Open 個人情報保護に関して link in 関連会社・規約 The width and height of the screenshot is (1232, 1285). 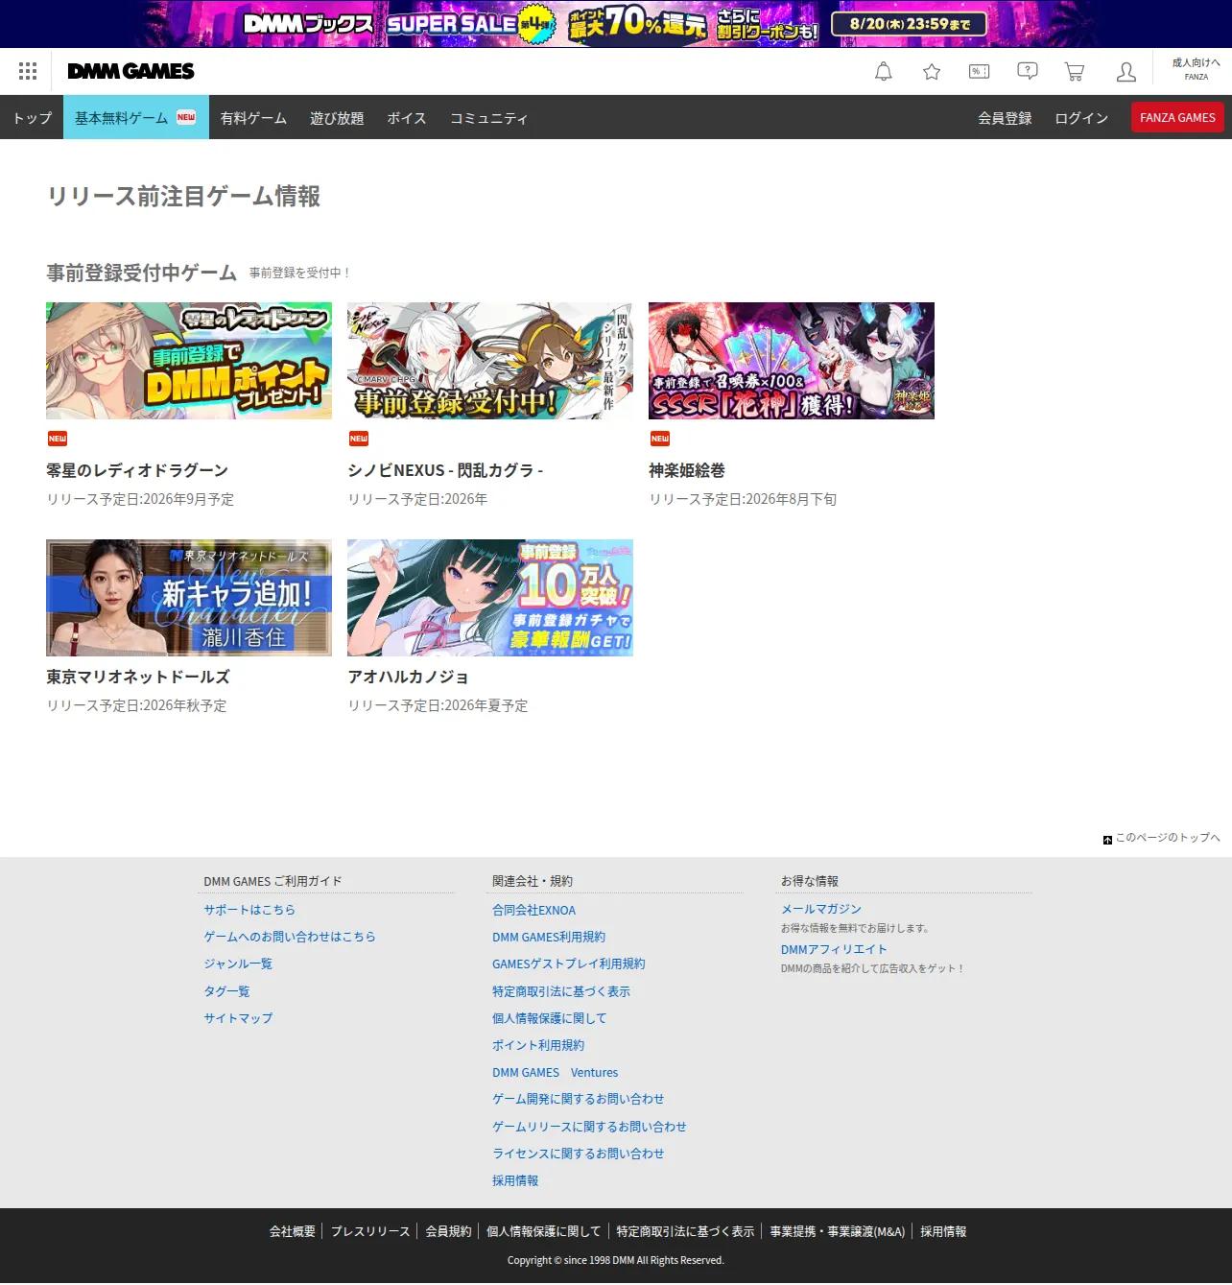550,1018
